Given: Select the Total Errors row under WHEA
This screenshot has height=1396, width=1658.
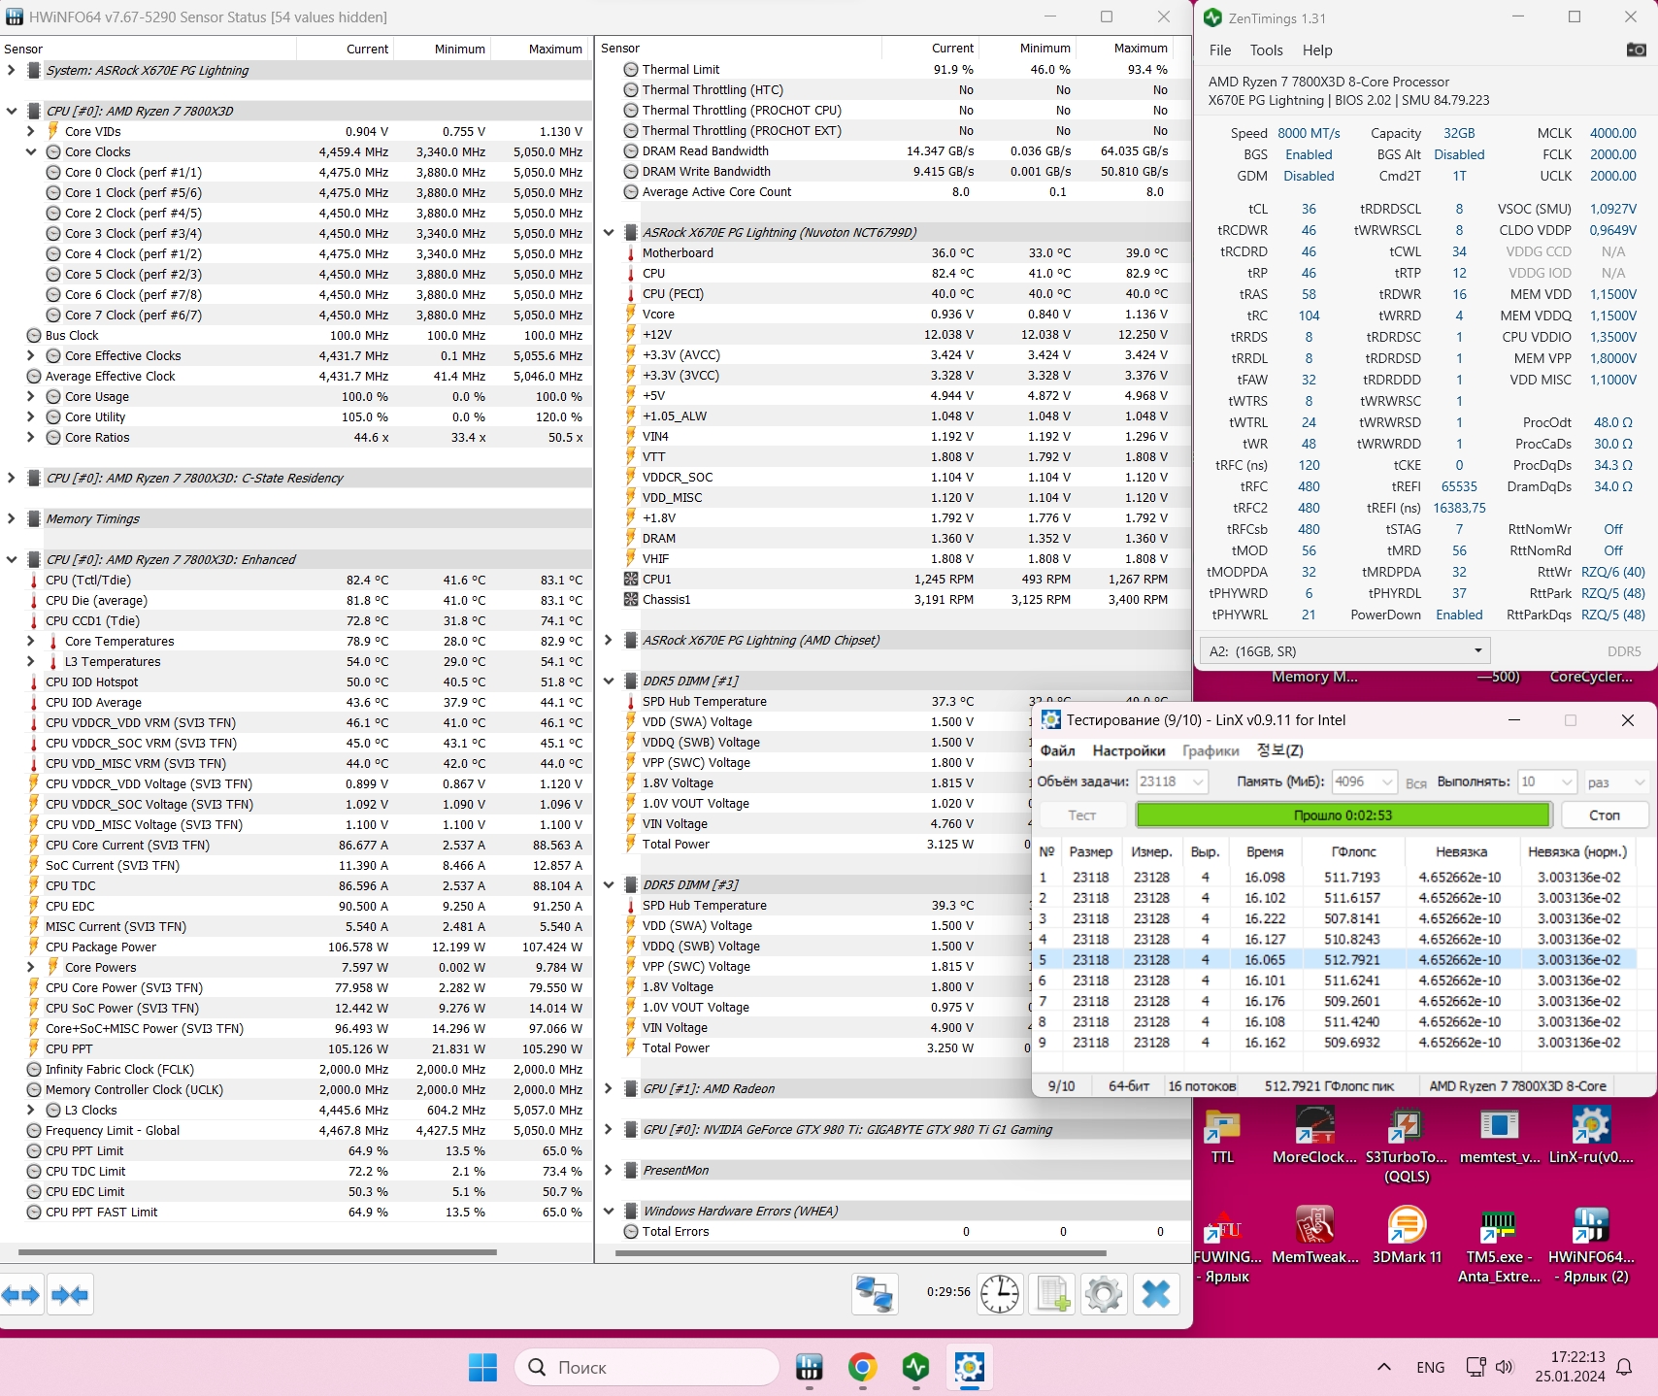Looking at the screenshot, I should [893, 1231].
